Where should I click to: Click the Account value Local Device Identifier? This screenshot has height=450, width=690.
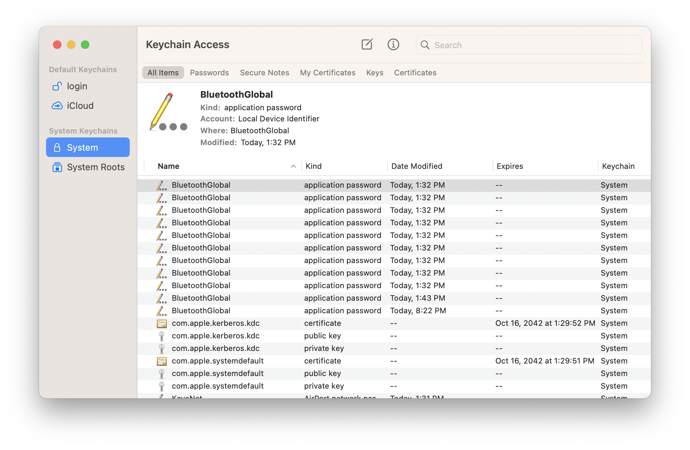pos(279,119)
